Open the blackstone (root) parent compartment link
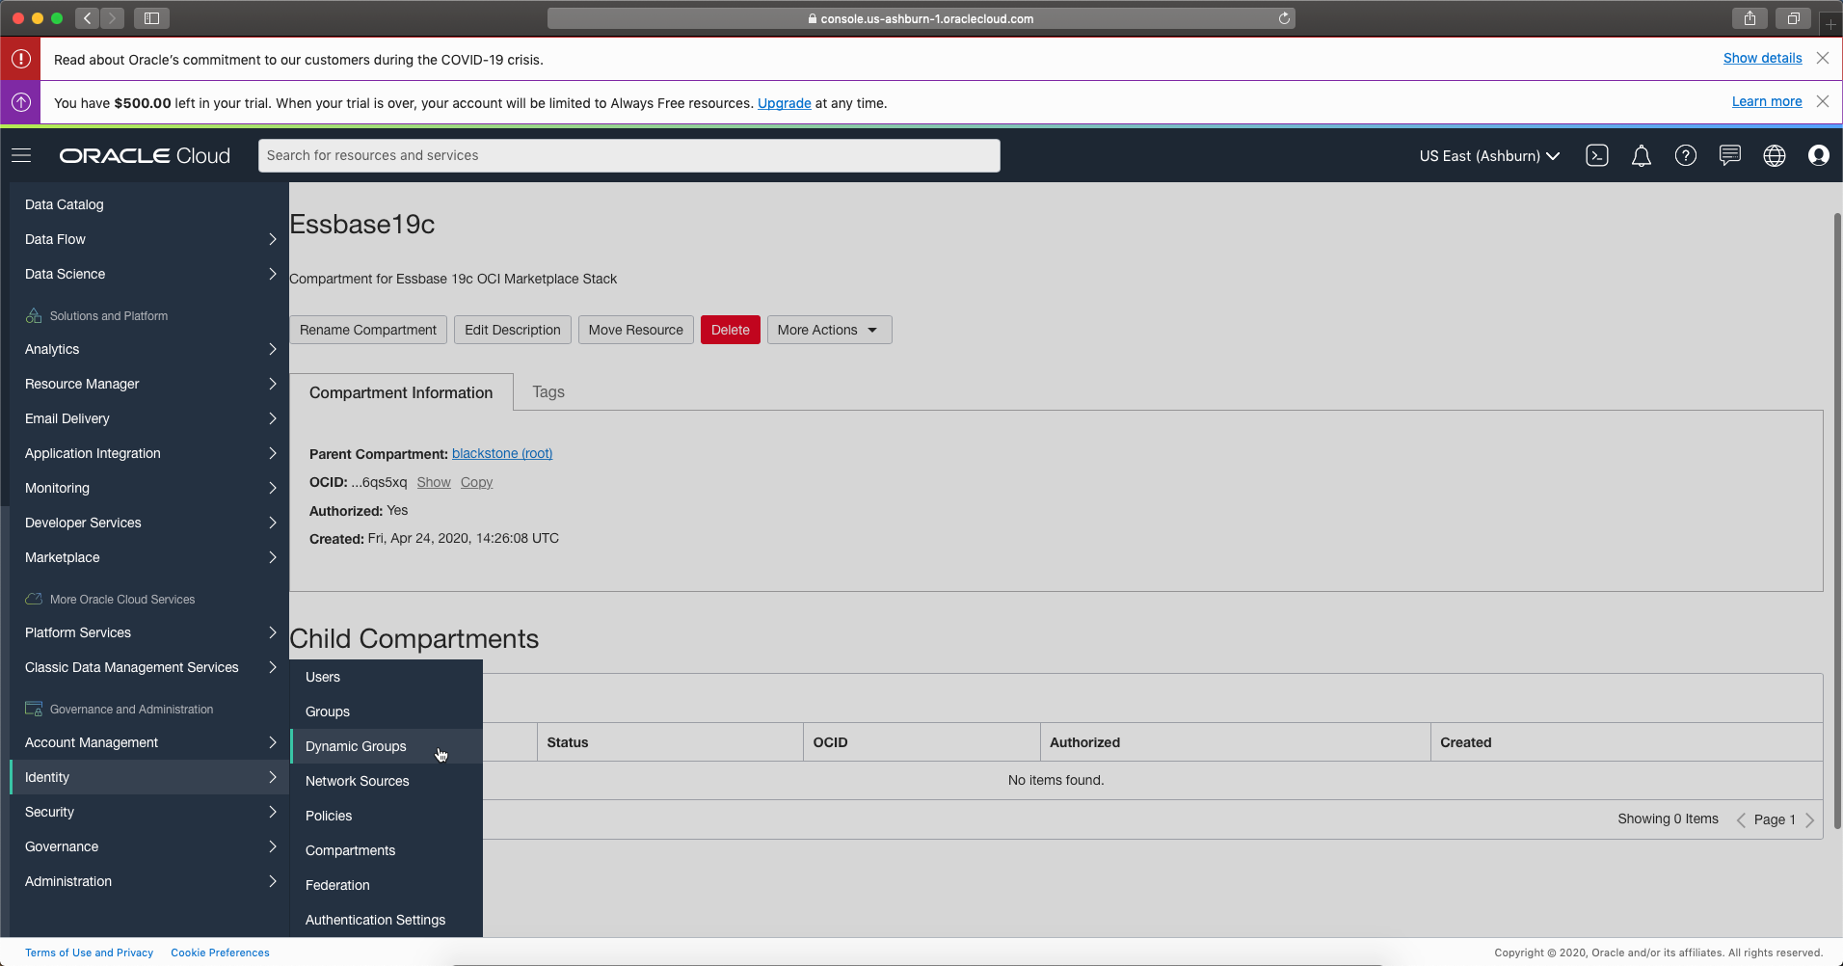The height and width of the screenshot is (966, 1843). (x=501, y=453)
